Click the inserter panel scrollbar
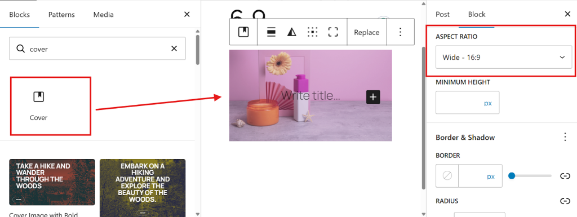577x217 pixels. (x=198, y=50)
